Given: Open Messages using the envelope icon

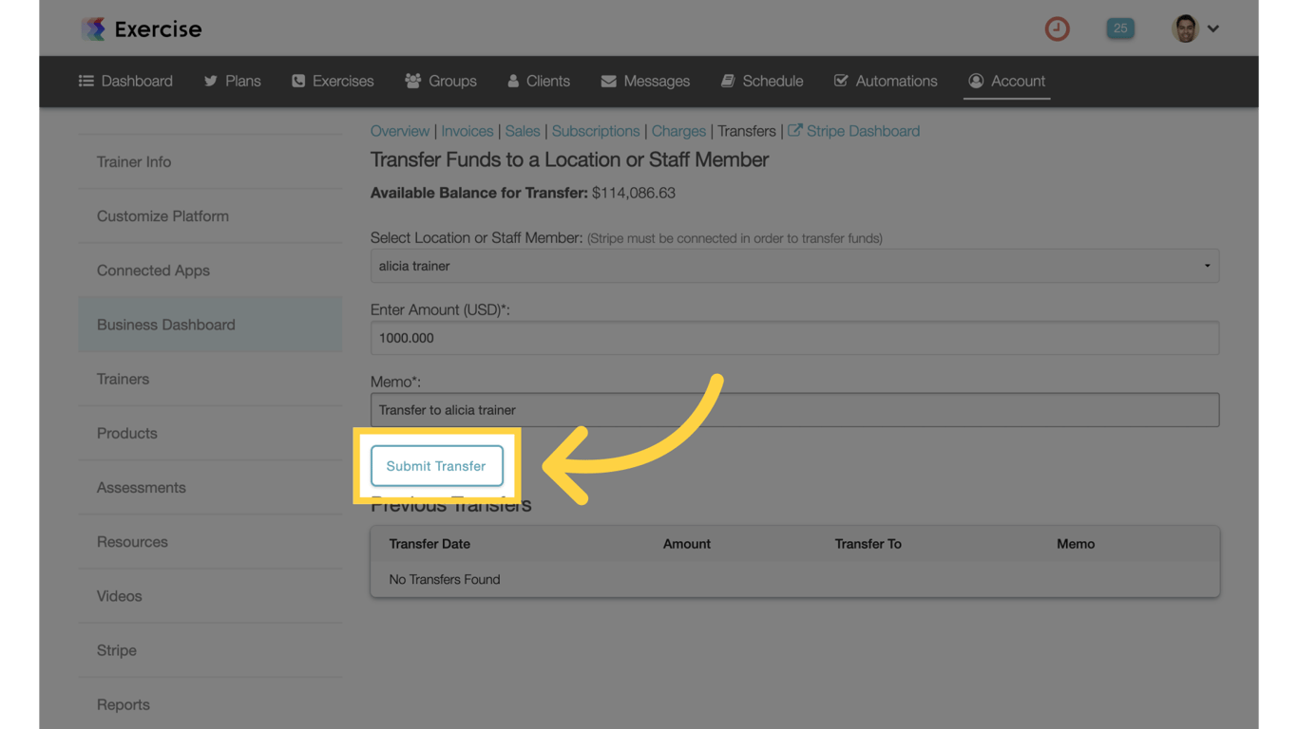Looking at the screenshot, I should coord(609,81).
